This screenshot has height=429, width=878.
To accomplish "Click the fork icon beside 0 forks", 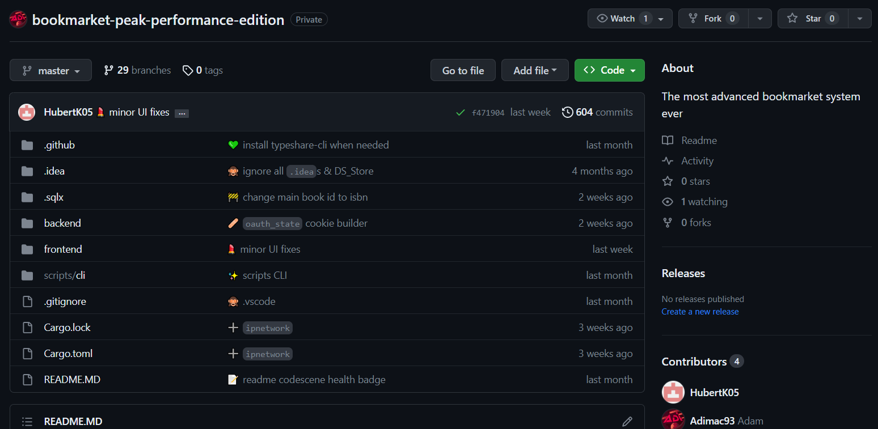I will (668, 223).
